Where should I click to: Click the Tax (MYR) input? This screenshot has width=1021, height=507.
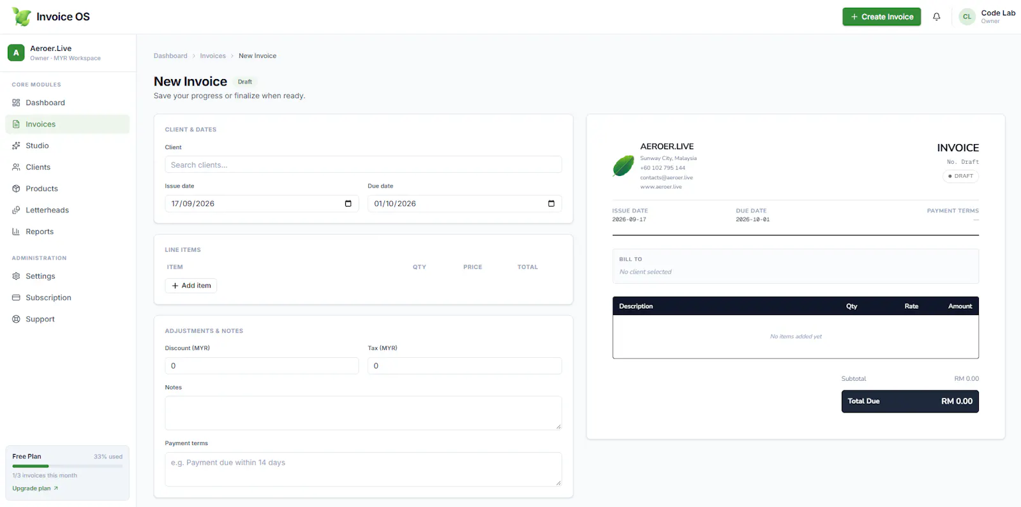tap(465, 366)
